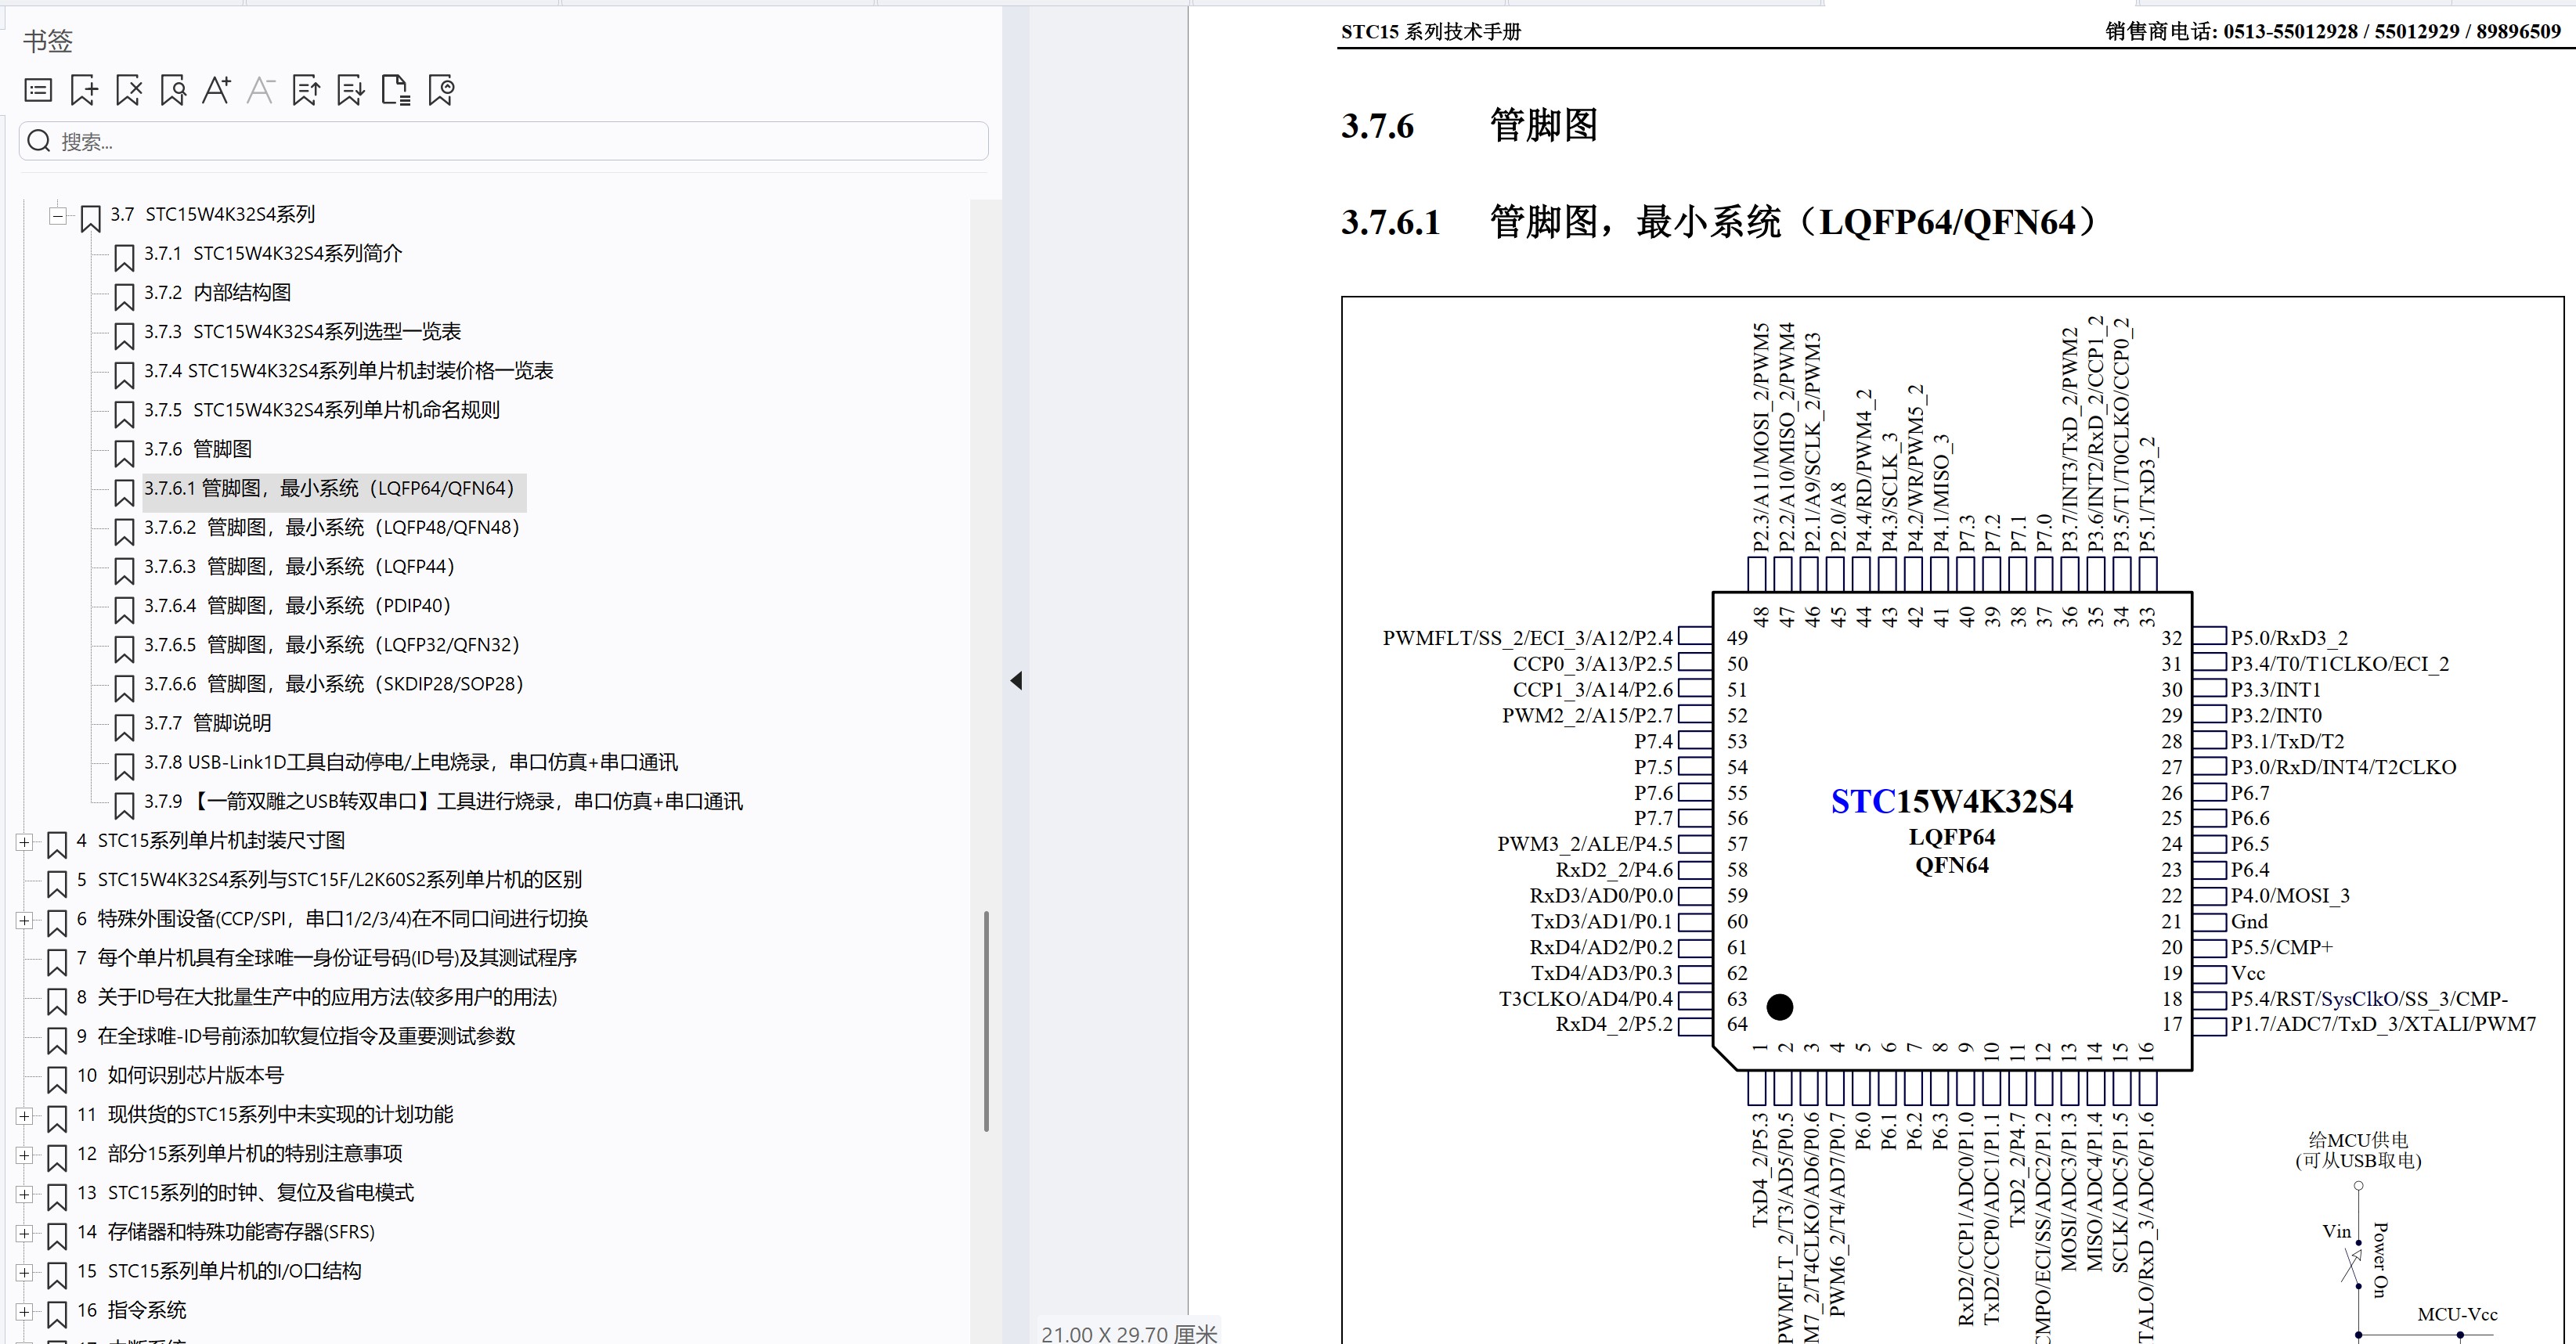Click pin label PWMFLT/SS_2/ECI_3/A12/P2.4

click(x=1527, y=638)
